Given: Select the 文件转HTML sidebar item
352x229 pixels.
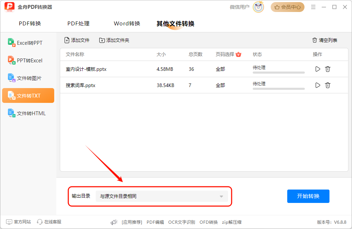Looking at the screenshot, I should (28, 113).
